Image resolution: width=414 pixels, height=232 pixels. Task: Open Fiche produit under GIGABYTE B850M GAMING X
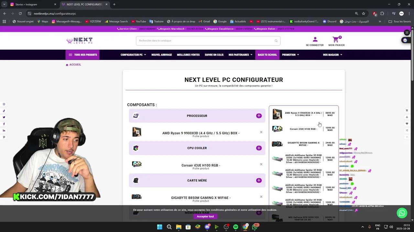tap(201, 201)
